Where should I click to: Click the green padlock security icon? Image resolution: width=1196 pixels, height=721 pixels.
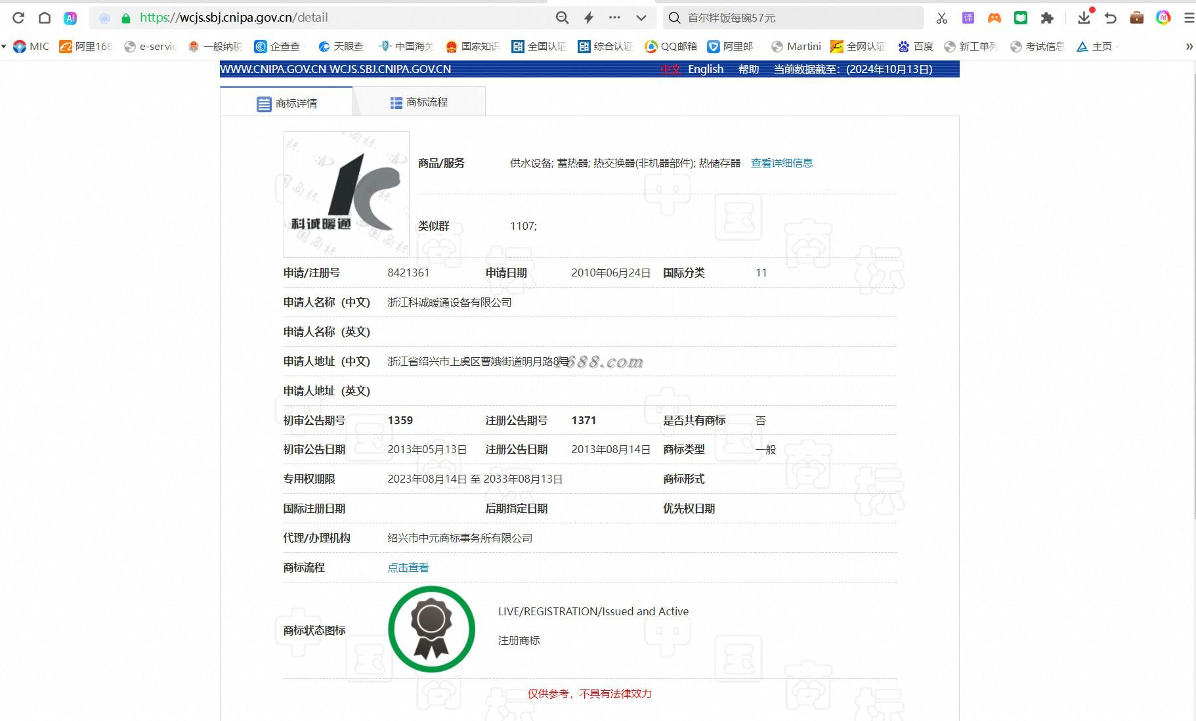tap(126, 18)
